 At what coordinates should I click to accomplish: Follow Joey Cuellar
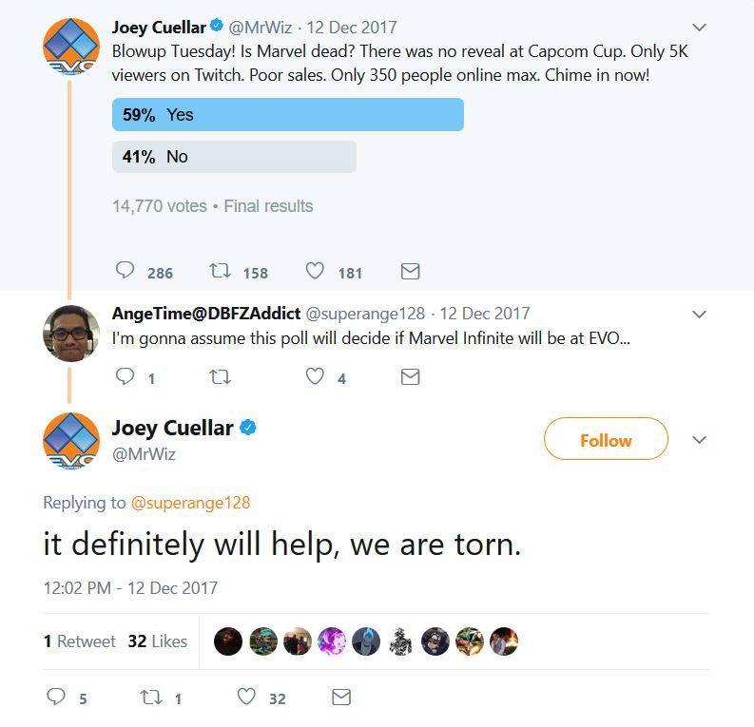coord(606,440)
